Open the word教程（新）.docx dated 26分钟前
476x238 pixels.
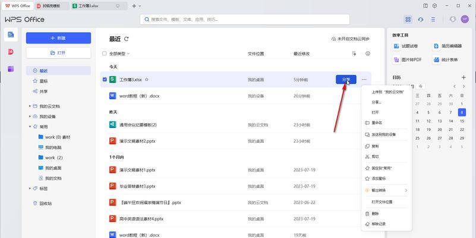tap(235, 96)
